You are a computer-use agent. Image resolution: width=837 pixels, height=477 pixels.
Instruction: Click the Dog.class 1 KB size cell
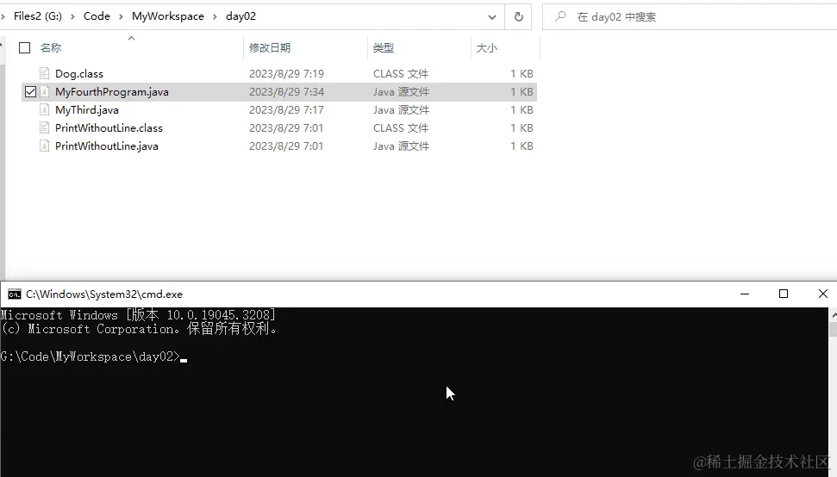(x=522, y=73)
